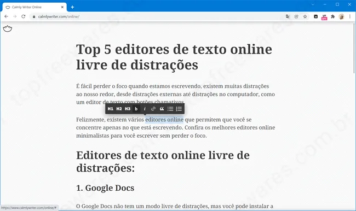Click the heading "Editores de texto online livre de"
This screenshot has width=356, height=211.
tap(163, 155)
